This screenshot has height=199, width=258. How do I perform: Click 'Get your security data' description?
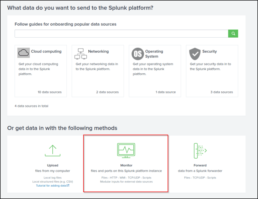(210, 67)
